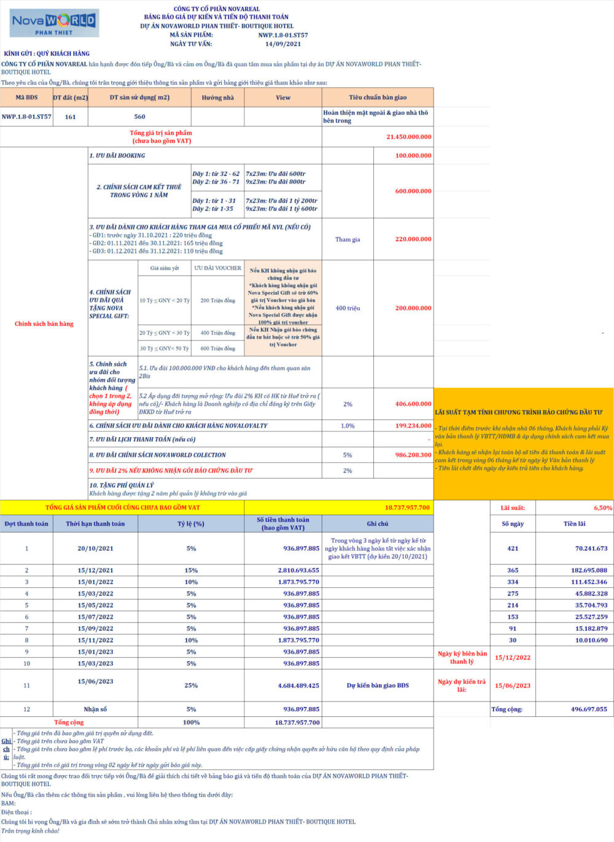Select the '1. ƯU ĐÃI BOOKING' row label
This screenshot has height=842, width=614.
point(117,156)
